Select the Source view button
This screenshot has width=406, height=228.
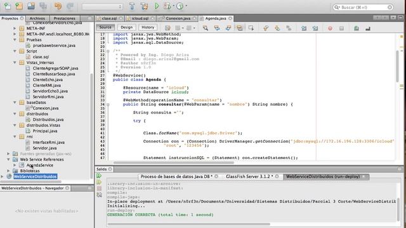pyautogui.click(x=105, y=27)
